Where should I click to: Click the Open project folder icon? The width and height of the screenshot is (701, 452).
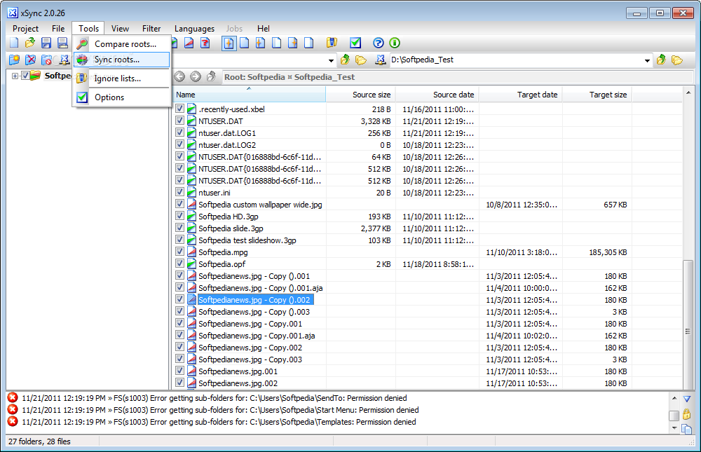[x=30, y=43]
